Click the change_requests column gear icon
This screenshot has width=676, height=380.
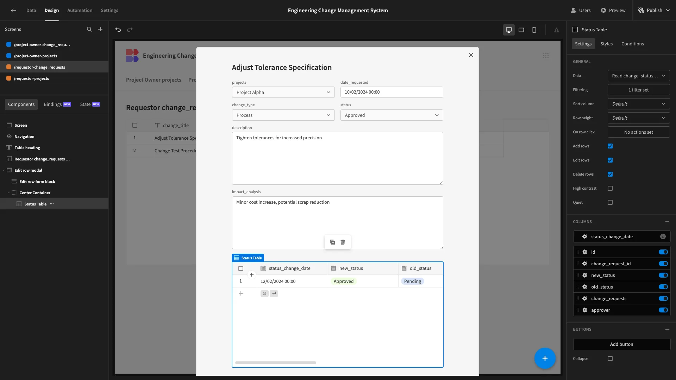(585, 298)
